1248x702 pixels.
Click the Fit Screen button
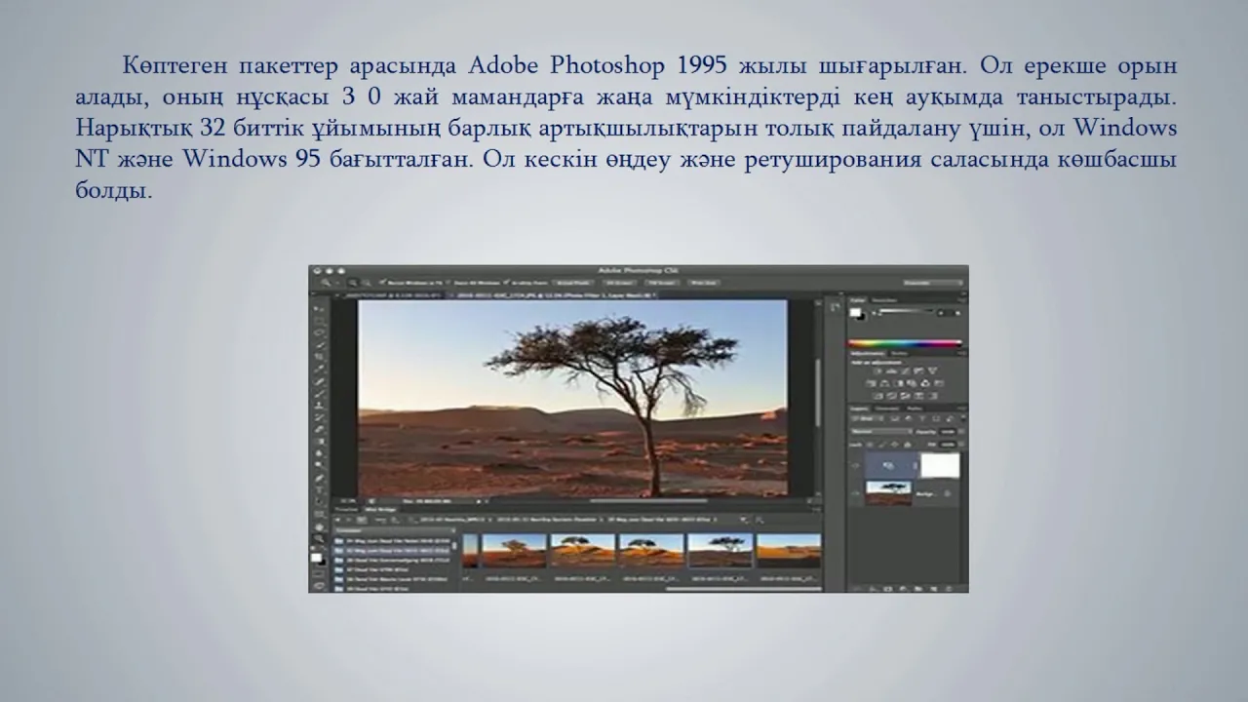coord(619,283)
